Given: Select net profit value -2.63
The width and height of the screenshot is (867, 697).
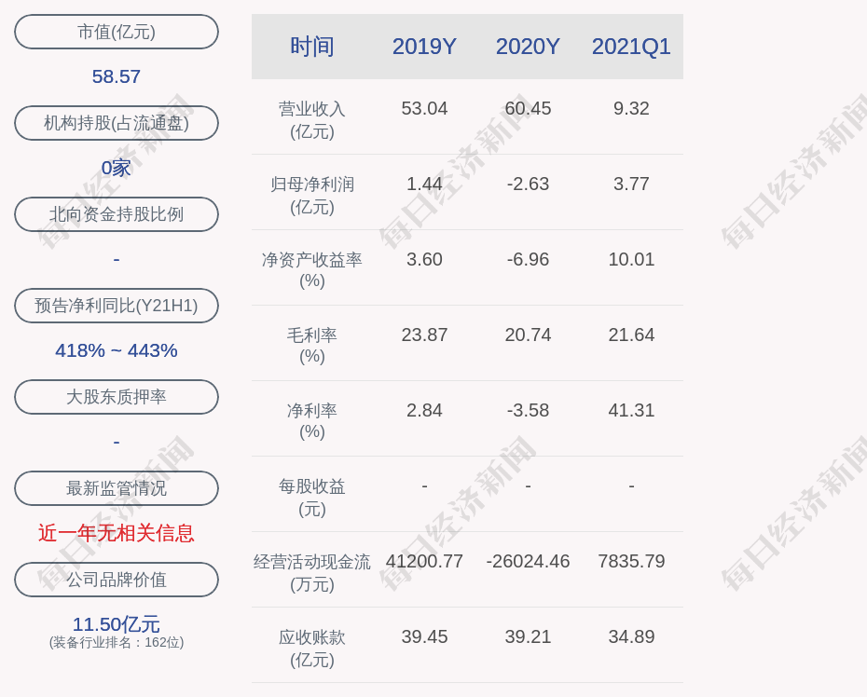Looking at the screenshot, I should point(528,184).
